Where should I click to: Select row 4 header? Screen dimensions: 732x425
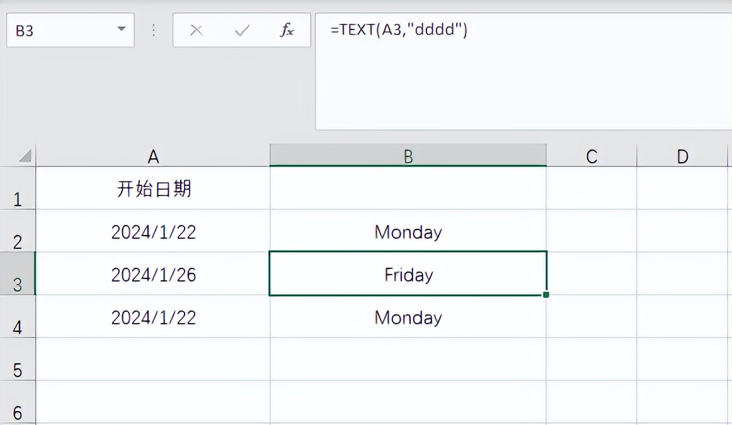[18, 317]
